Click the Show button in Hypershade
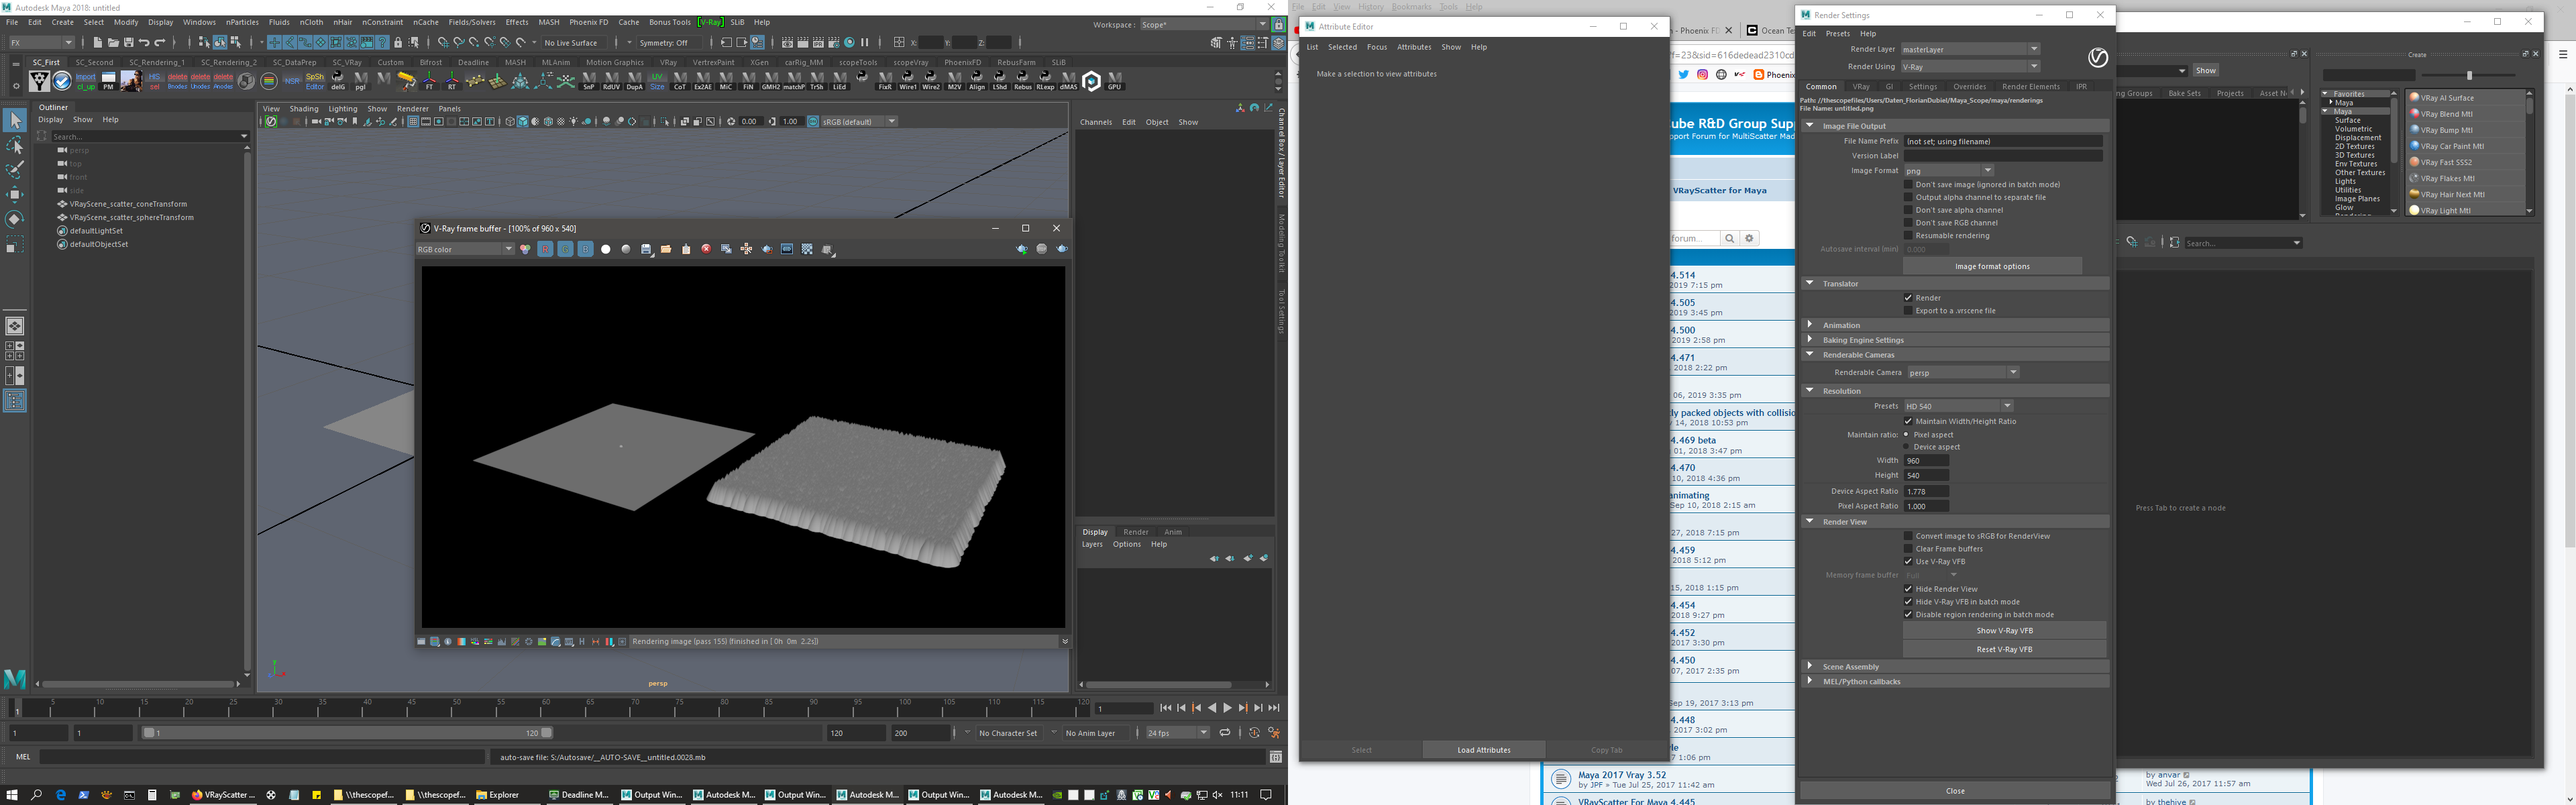The height and width of the screenshot is (805, 2576). [x=2206, y=71]
